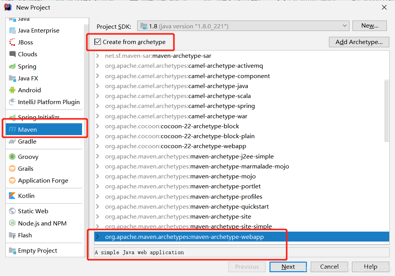Select camel-archetype-spring archetype

[x=242, y=106]
